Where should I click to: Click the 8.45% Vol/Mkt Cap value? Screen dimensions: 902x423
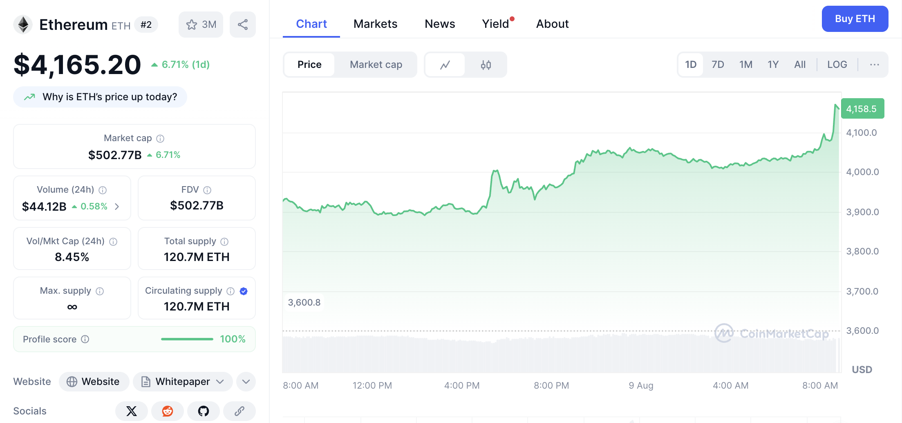[x=72, y=257]
